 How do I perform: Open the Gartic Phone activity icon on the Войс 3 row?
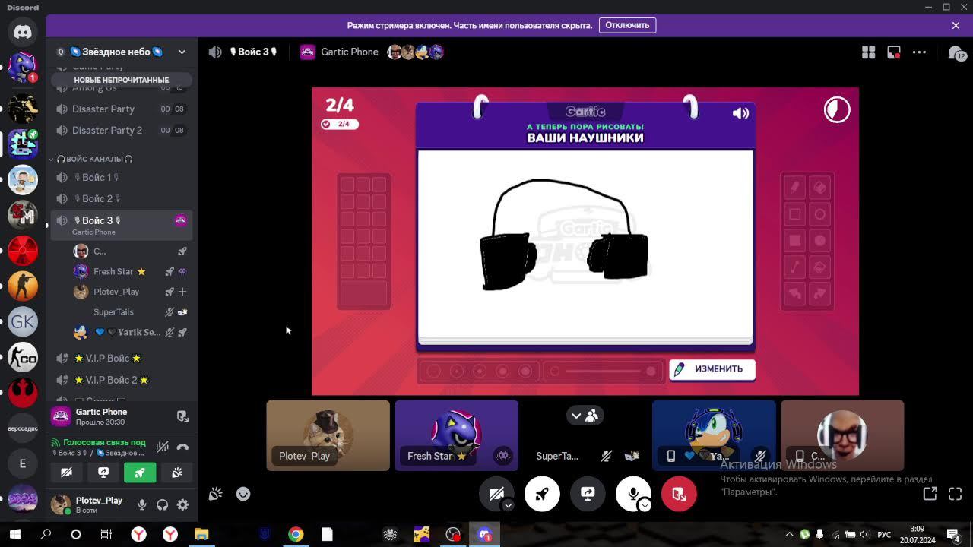[181, 220]
